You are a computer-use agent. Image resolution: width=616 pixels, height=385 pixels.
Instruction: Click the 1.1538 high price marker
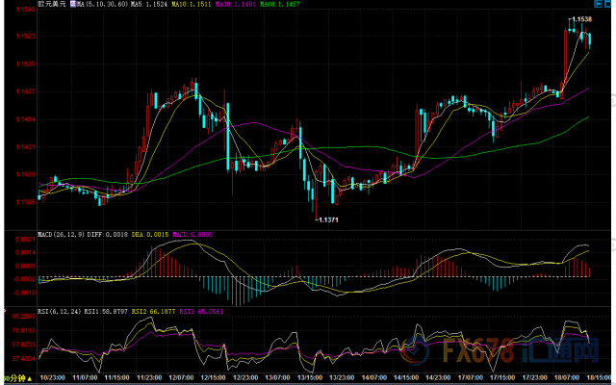[x=581, y=19]
